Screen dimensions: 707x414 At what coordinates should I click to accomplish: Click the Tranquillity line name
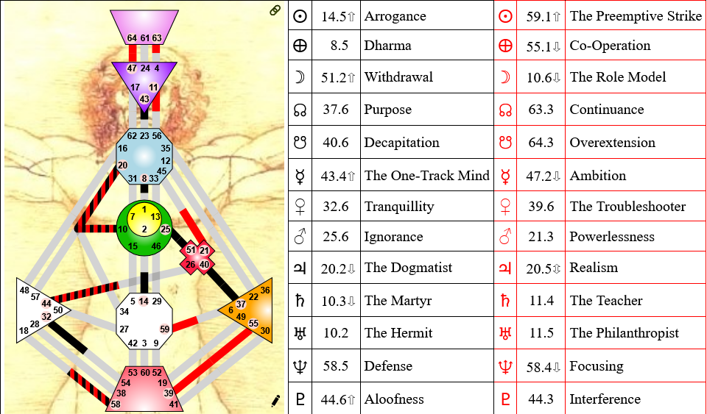point(399,207)
